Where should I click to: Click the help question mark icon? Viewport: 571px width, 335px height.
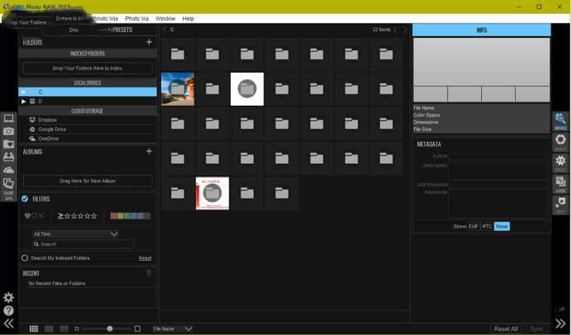9,310
